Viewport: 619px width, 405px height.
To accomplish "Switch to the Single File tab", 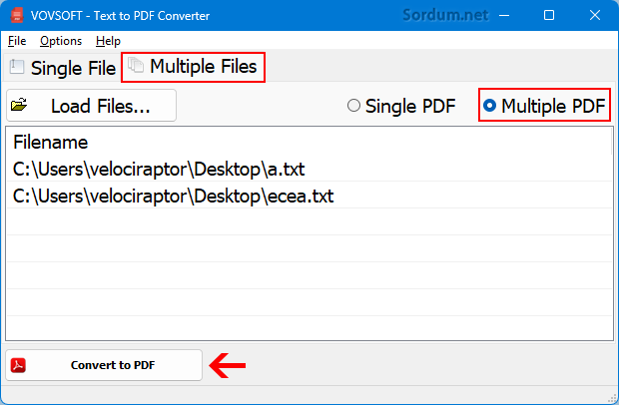I will (x=63, y=68).
